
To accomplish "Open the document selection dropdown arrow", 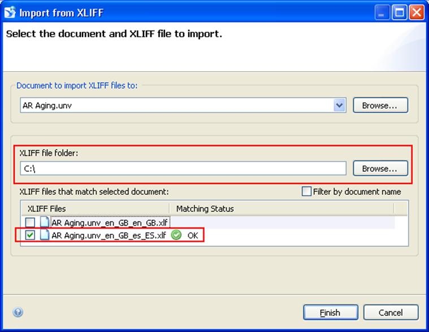I will [339, 105].
